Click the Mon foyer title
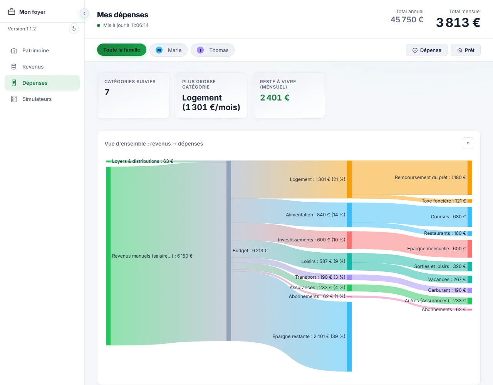Image resolution: width=493 pixels, height=385 pixels. (x=32, y=12)
